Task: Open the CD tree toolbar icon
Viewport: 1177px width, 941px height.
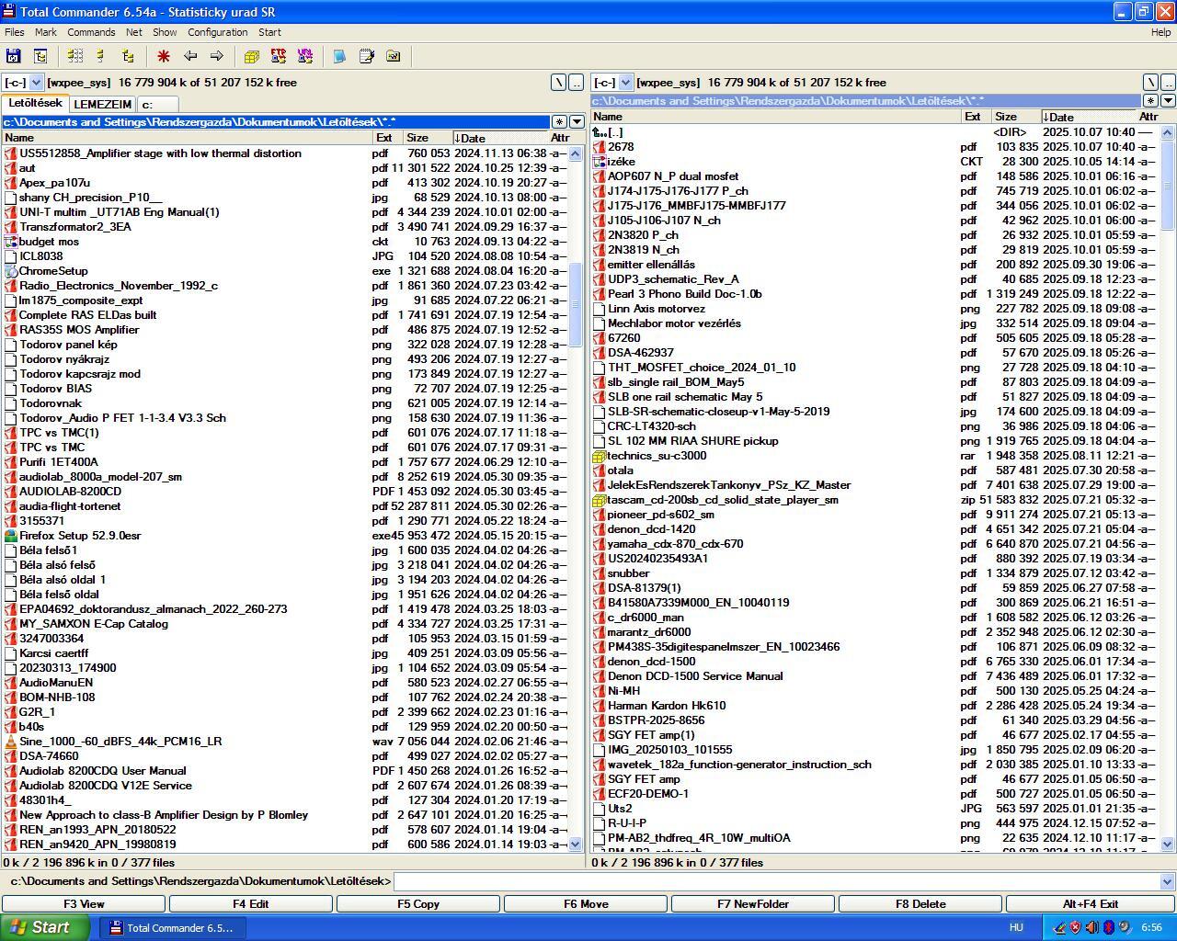Action: pos(40,56)
